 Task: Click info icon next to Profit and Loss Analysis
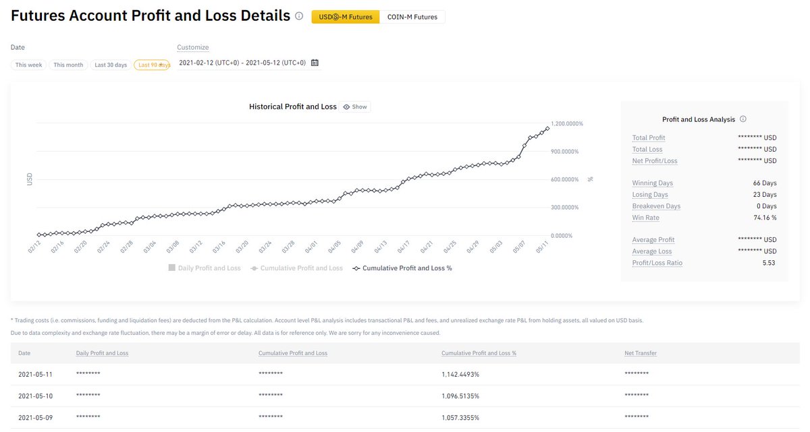[743, 119]
